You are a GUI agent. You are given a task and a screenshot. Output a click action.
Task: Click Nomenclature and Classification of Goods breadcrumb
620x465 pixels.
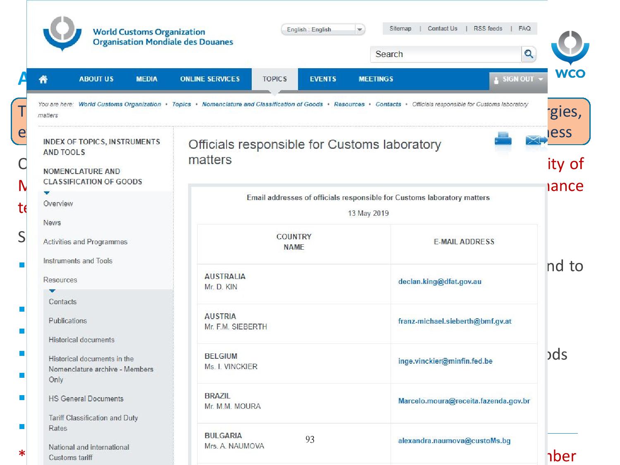click(x=262, y=104)
